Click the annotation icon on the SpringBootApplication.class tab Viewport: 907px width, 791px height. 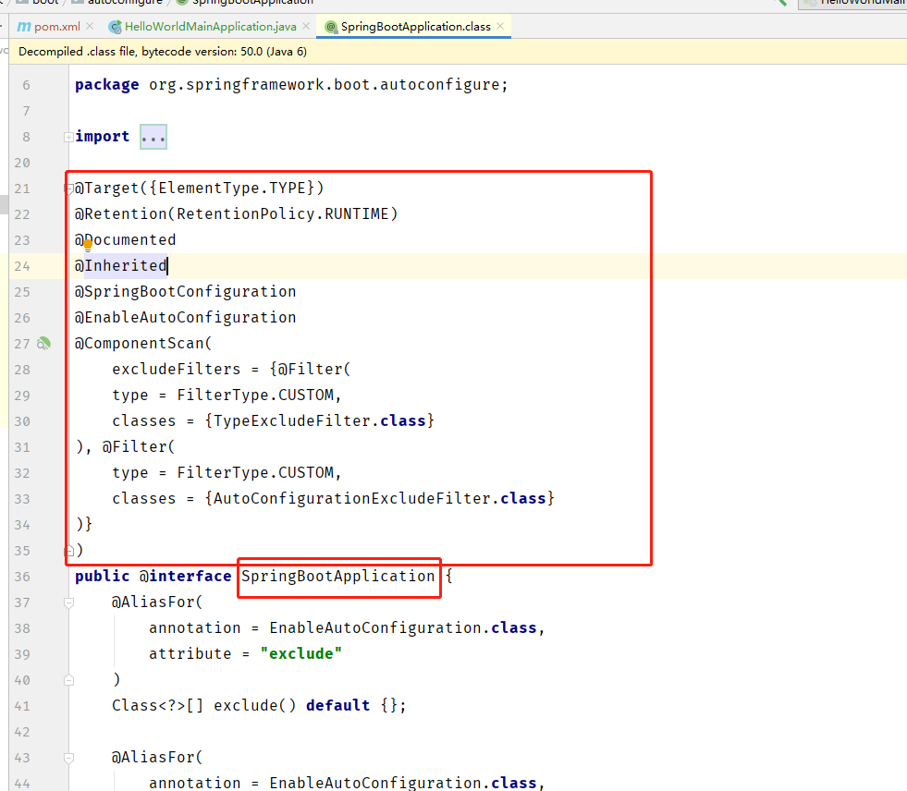click(331, 27)
